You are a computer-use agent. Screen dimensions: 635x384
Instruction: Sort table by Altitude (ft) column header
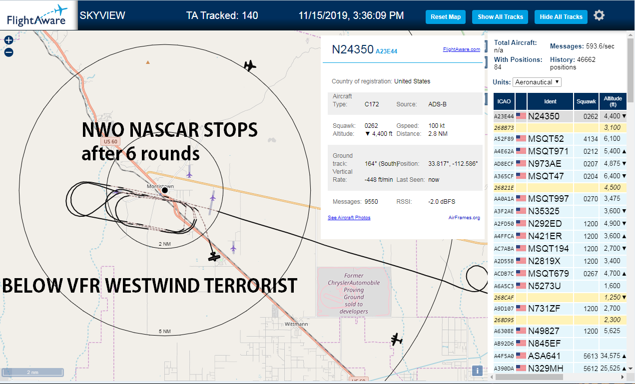(613, 101)
